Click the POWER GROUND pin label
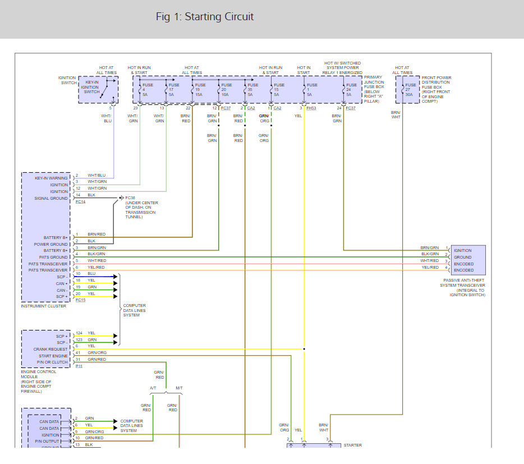This screenshot has height=464, width=524. tap(50, 245)
